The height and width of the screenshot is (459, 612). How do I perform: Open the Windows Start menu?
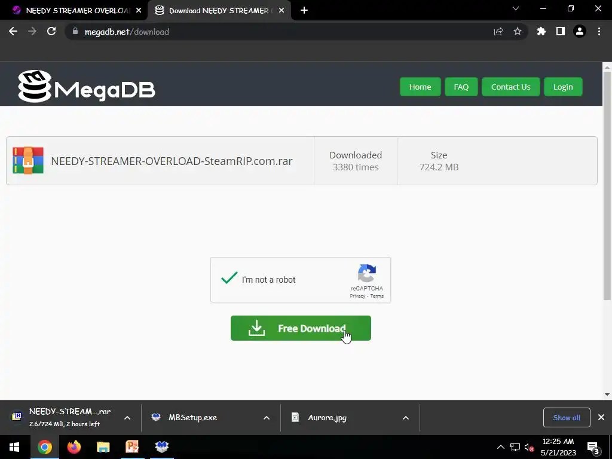click(14, 447)
